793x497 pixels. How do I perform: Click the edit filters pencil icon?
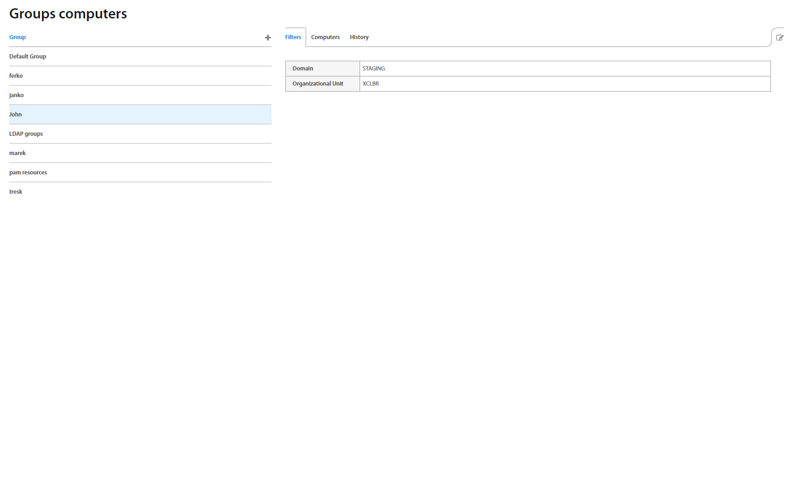tap(780, 38)
